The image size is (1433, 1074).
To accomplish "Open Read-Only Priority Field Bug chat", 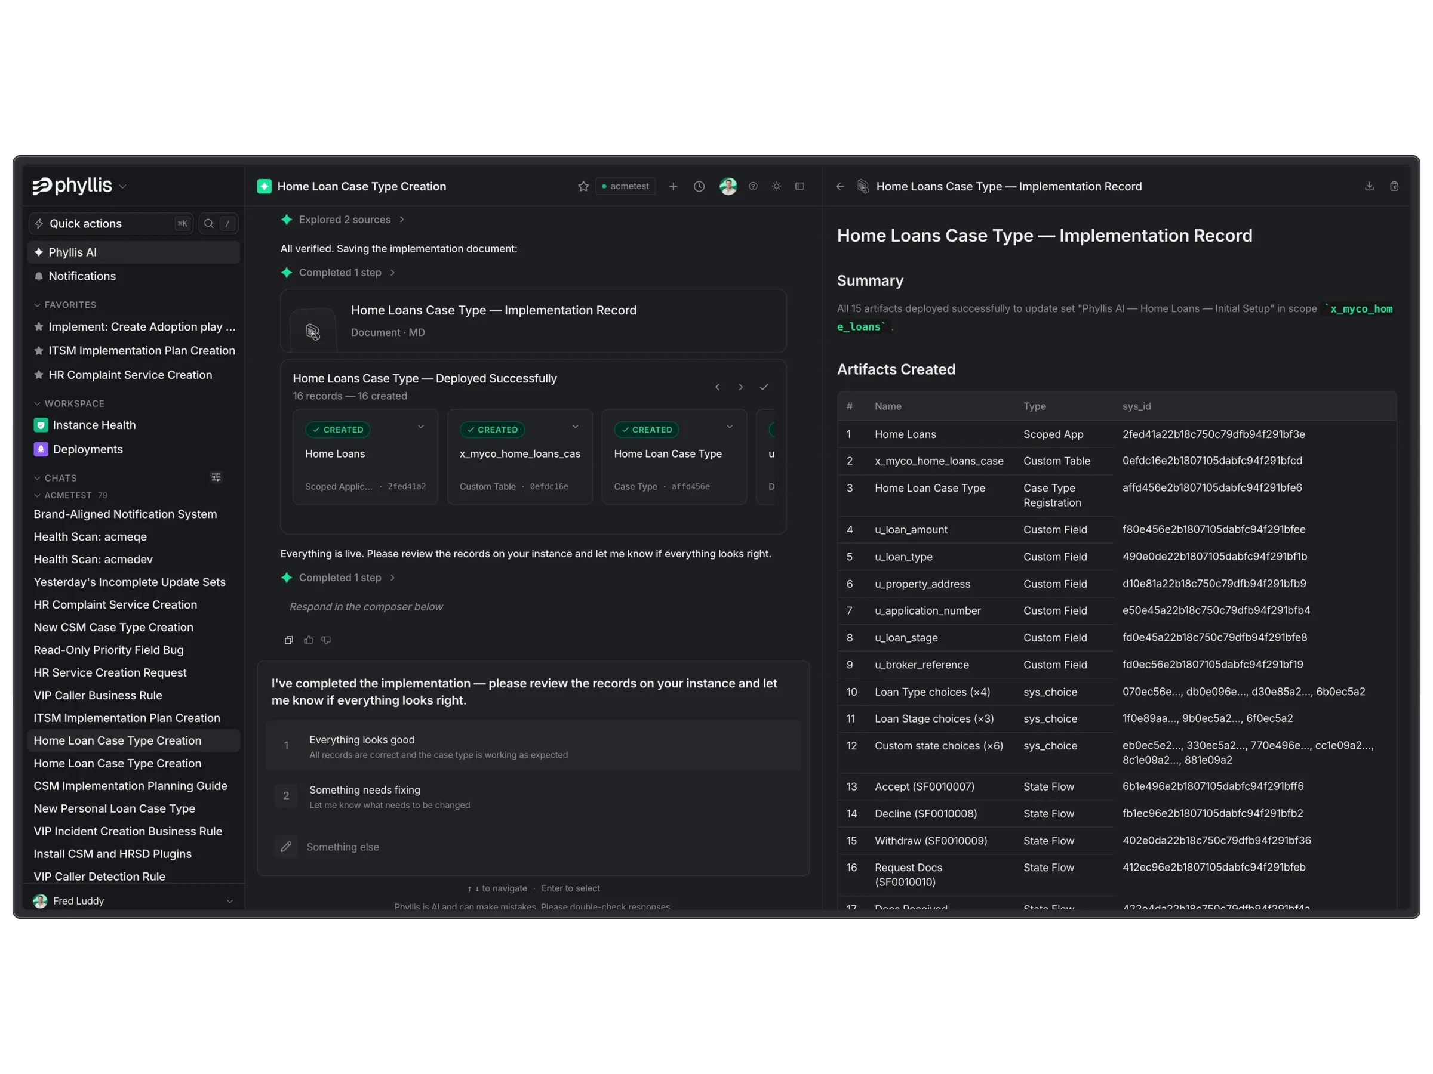I will 134,650.
